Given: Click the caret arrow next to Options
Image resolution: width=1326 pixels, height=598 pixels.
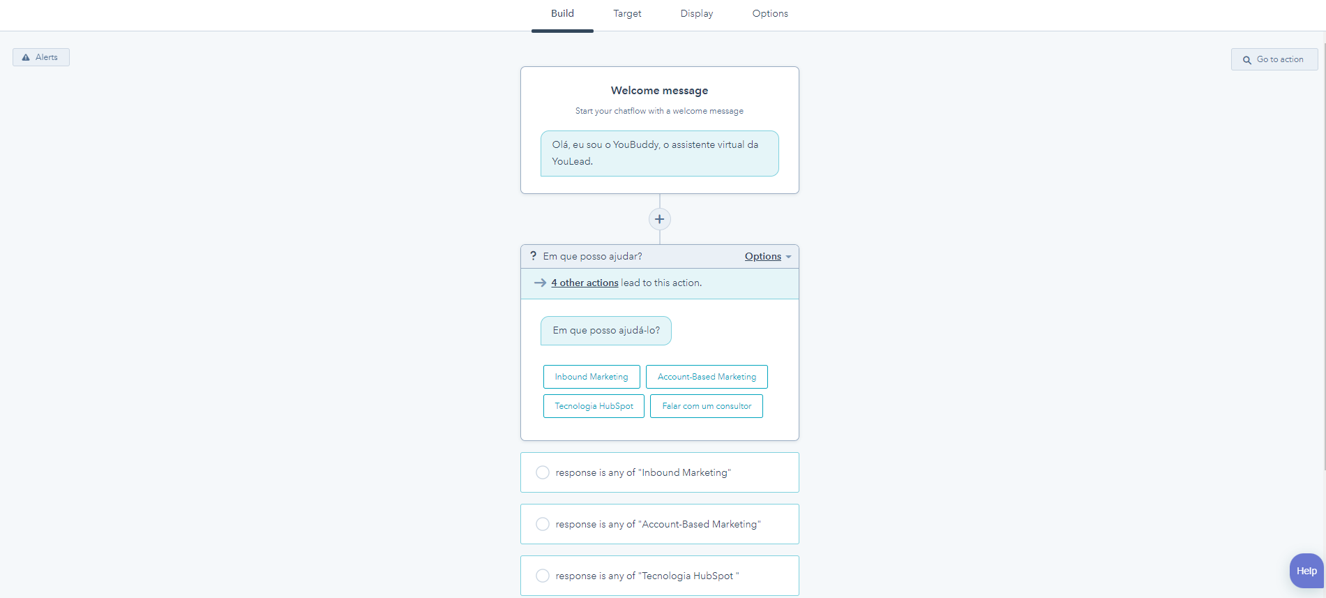Looking at the screenshot, I should click(x=788, y=257).
